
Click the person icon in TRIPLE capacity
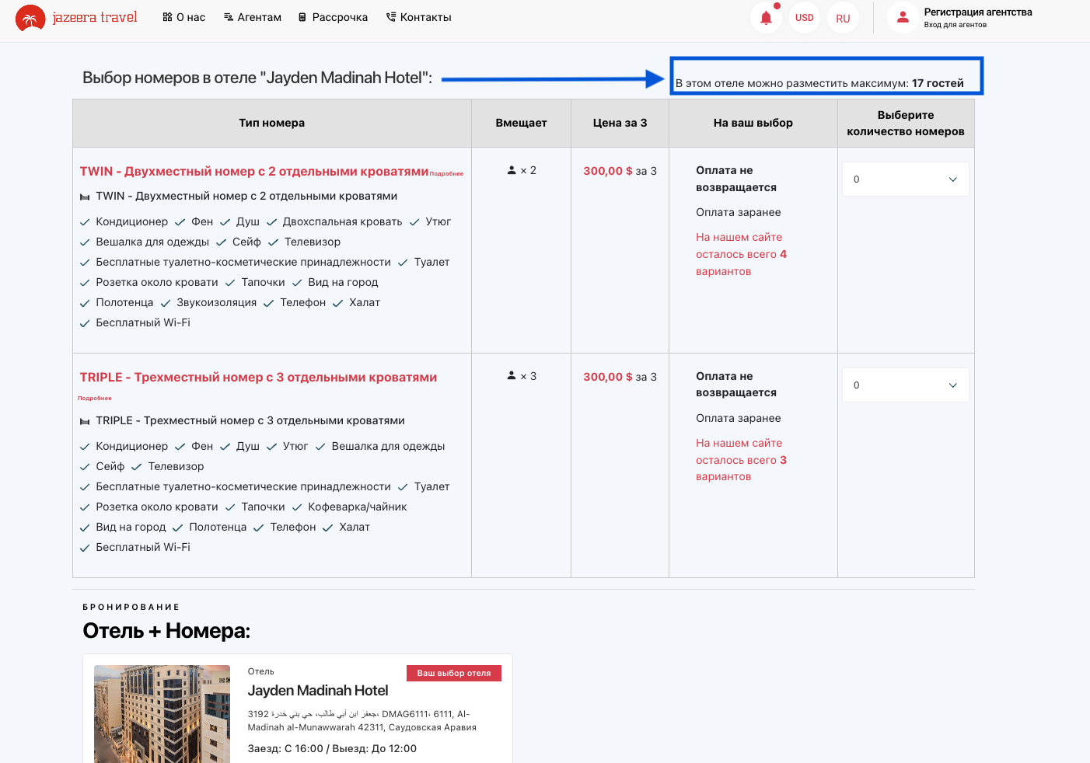(x=512, y=376)
